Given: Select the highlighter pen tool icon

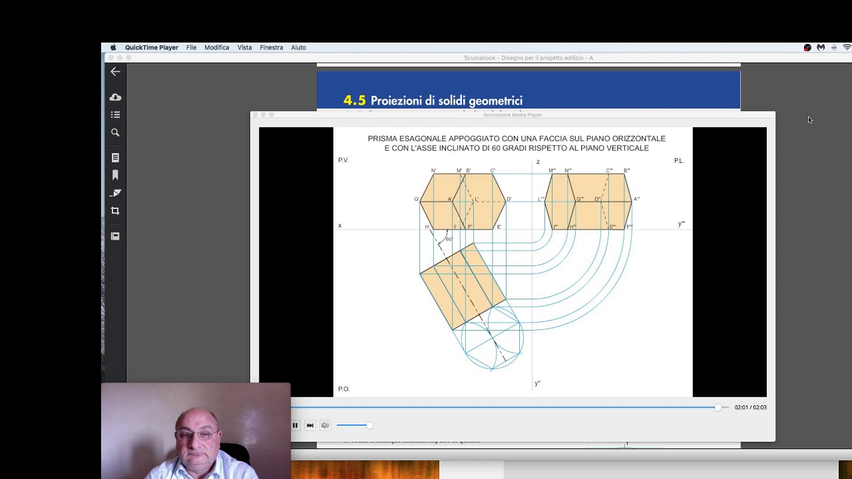Looking at the screenshot, I should pos(115,193).
